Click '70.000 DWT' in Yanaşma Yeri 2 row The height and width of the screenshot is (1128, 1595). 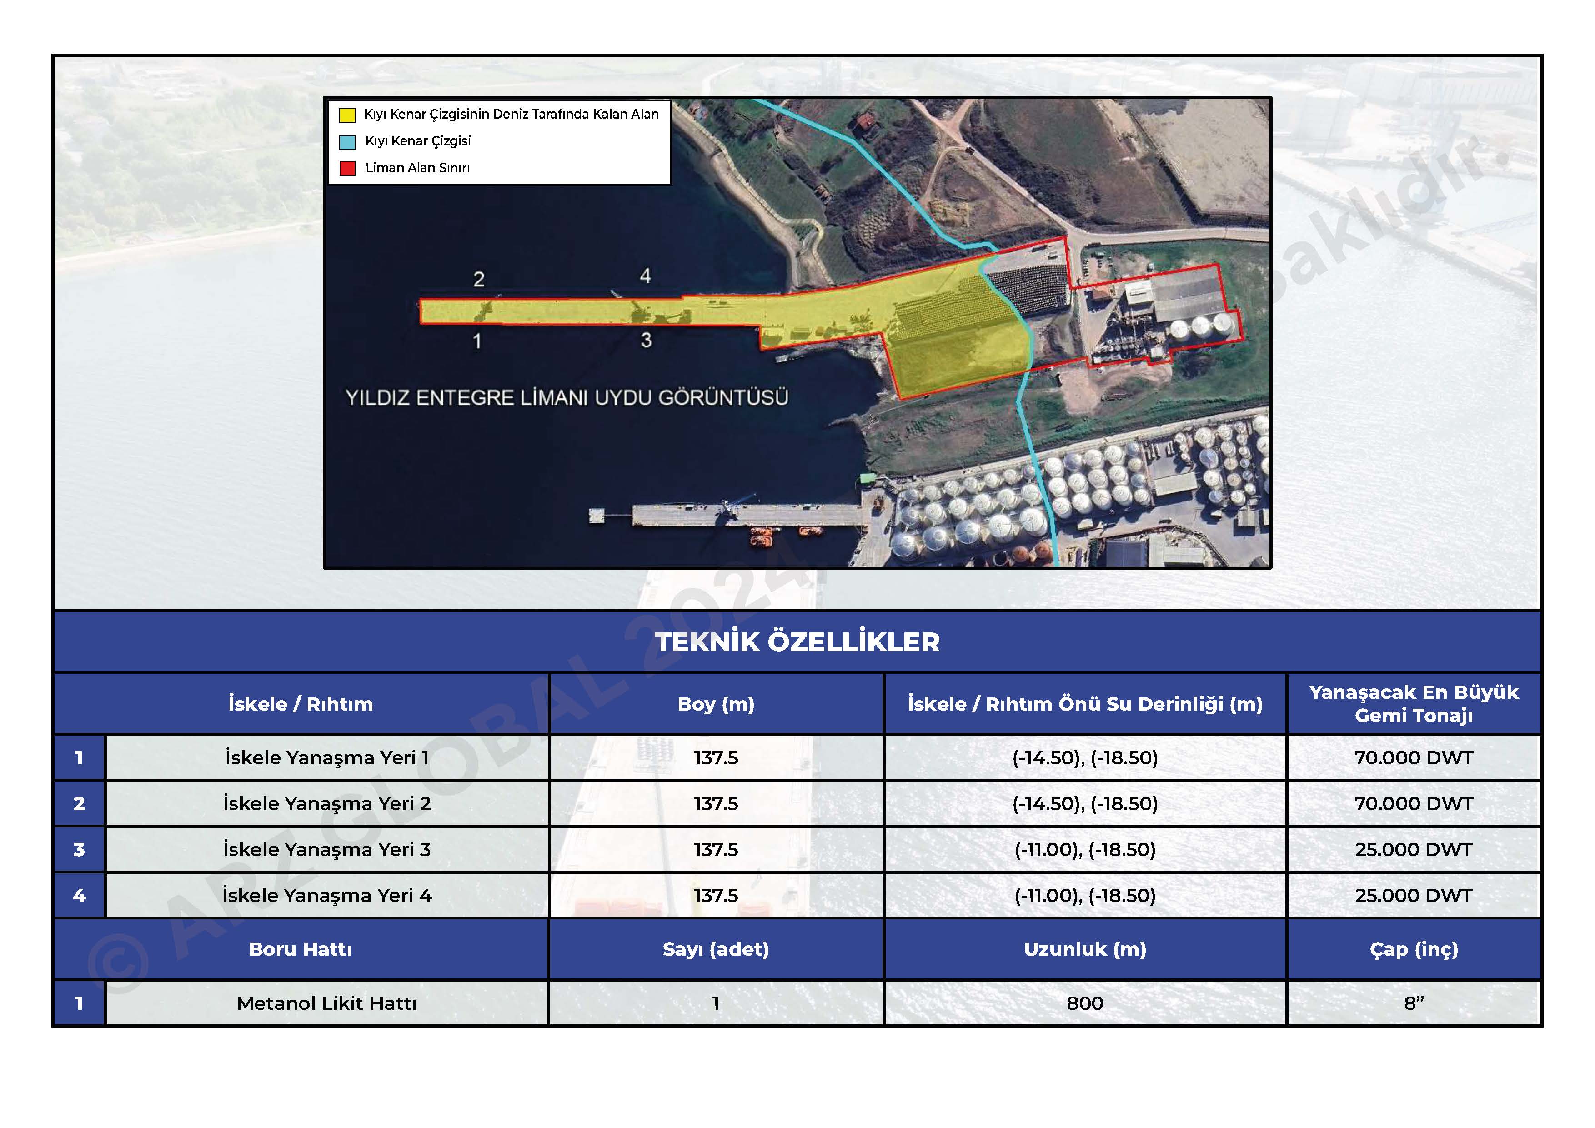[1414, 804]
